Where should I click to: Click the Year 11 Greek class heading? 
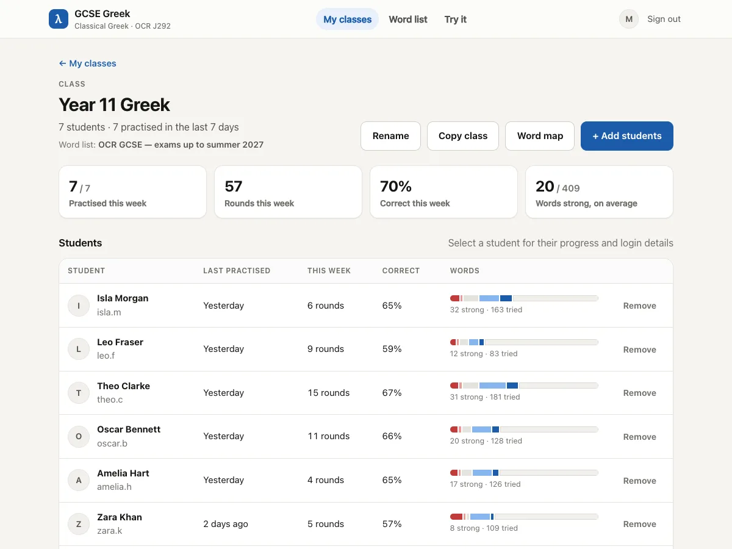coord(115,105)
